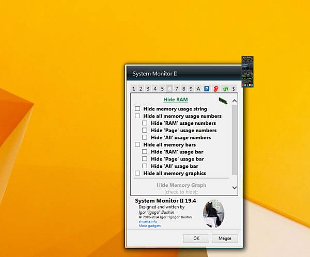The width and height of the screenshot is (310, 257).
Task: Toggle Hide 'Page' usage bar
Action: pyautogui.click(x=145, y=159)
